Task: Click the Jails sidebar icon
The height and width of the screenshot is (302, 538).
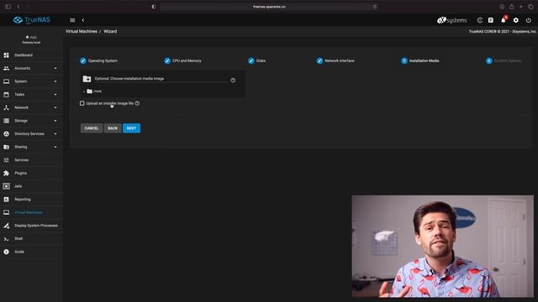Action: 6,186
